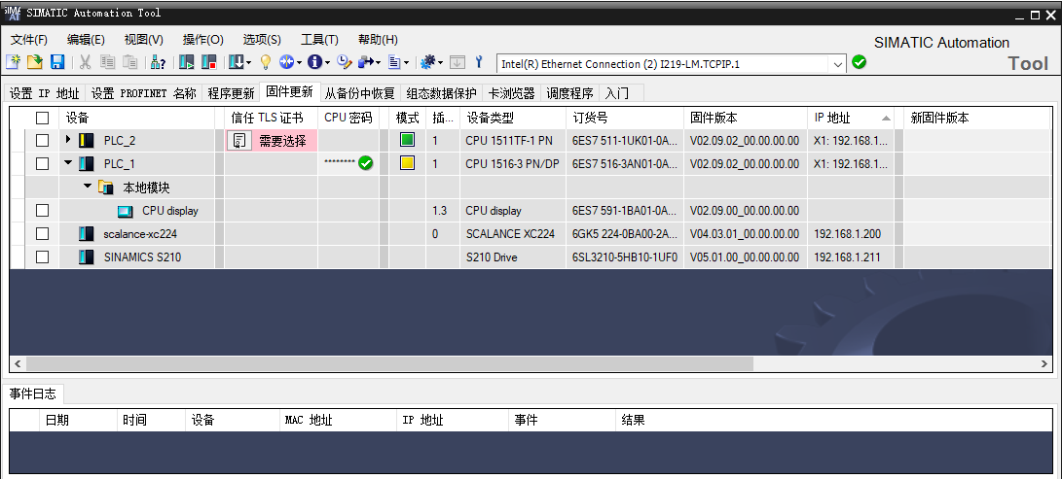1062x479 pixels.
Task: Save the project with the floppy disk icon
Action: 57,62
